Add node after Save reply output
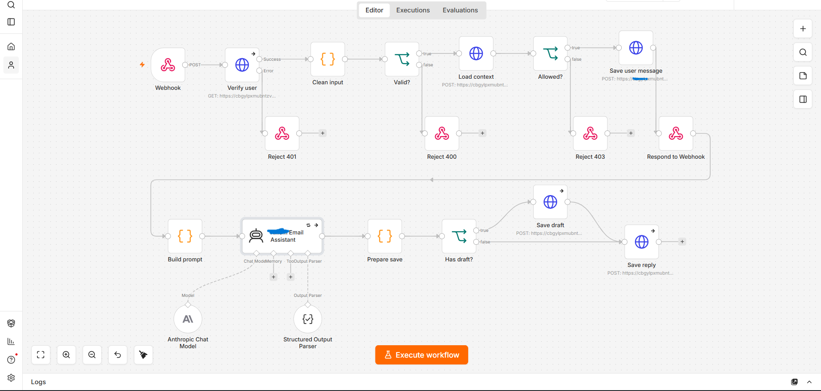 [682, 242]
